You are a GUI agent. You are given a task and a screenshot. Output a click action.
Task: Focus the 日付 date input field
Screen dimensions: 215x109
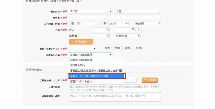86,23
